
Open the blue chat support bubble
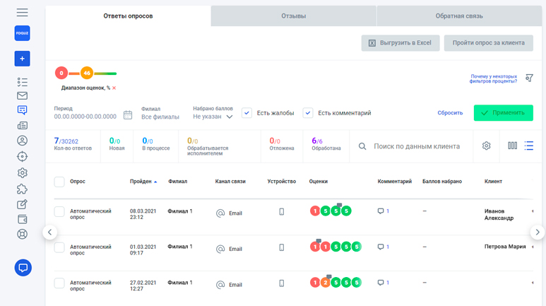[x=23, y=268]
